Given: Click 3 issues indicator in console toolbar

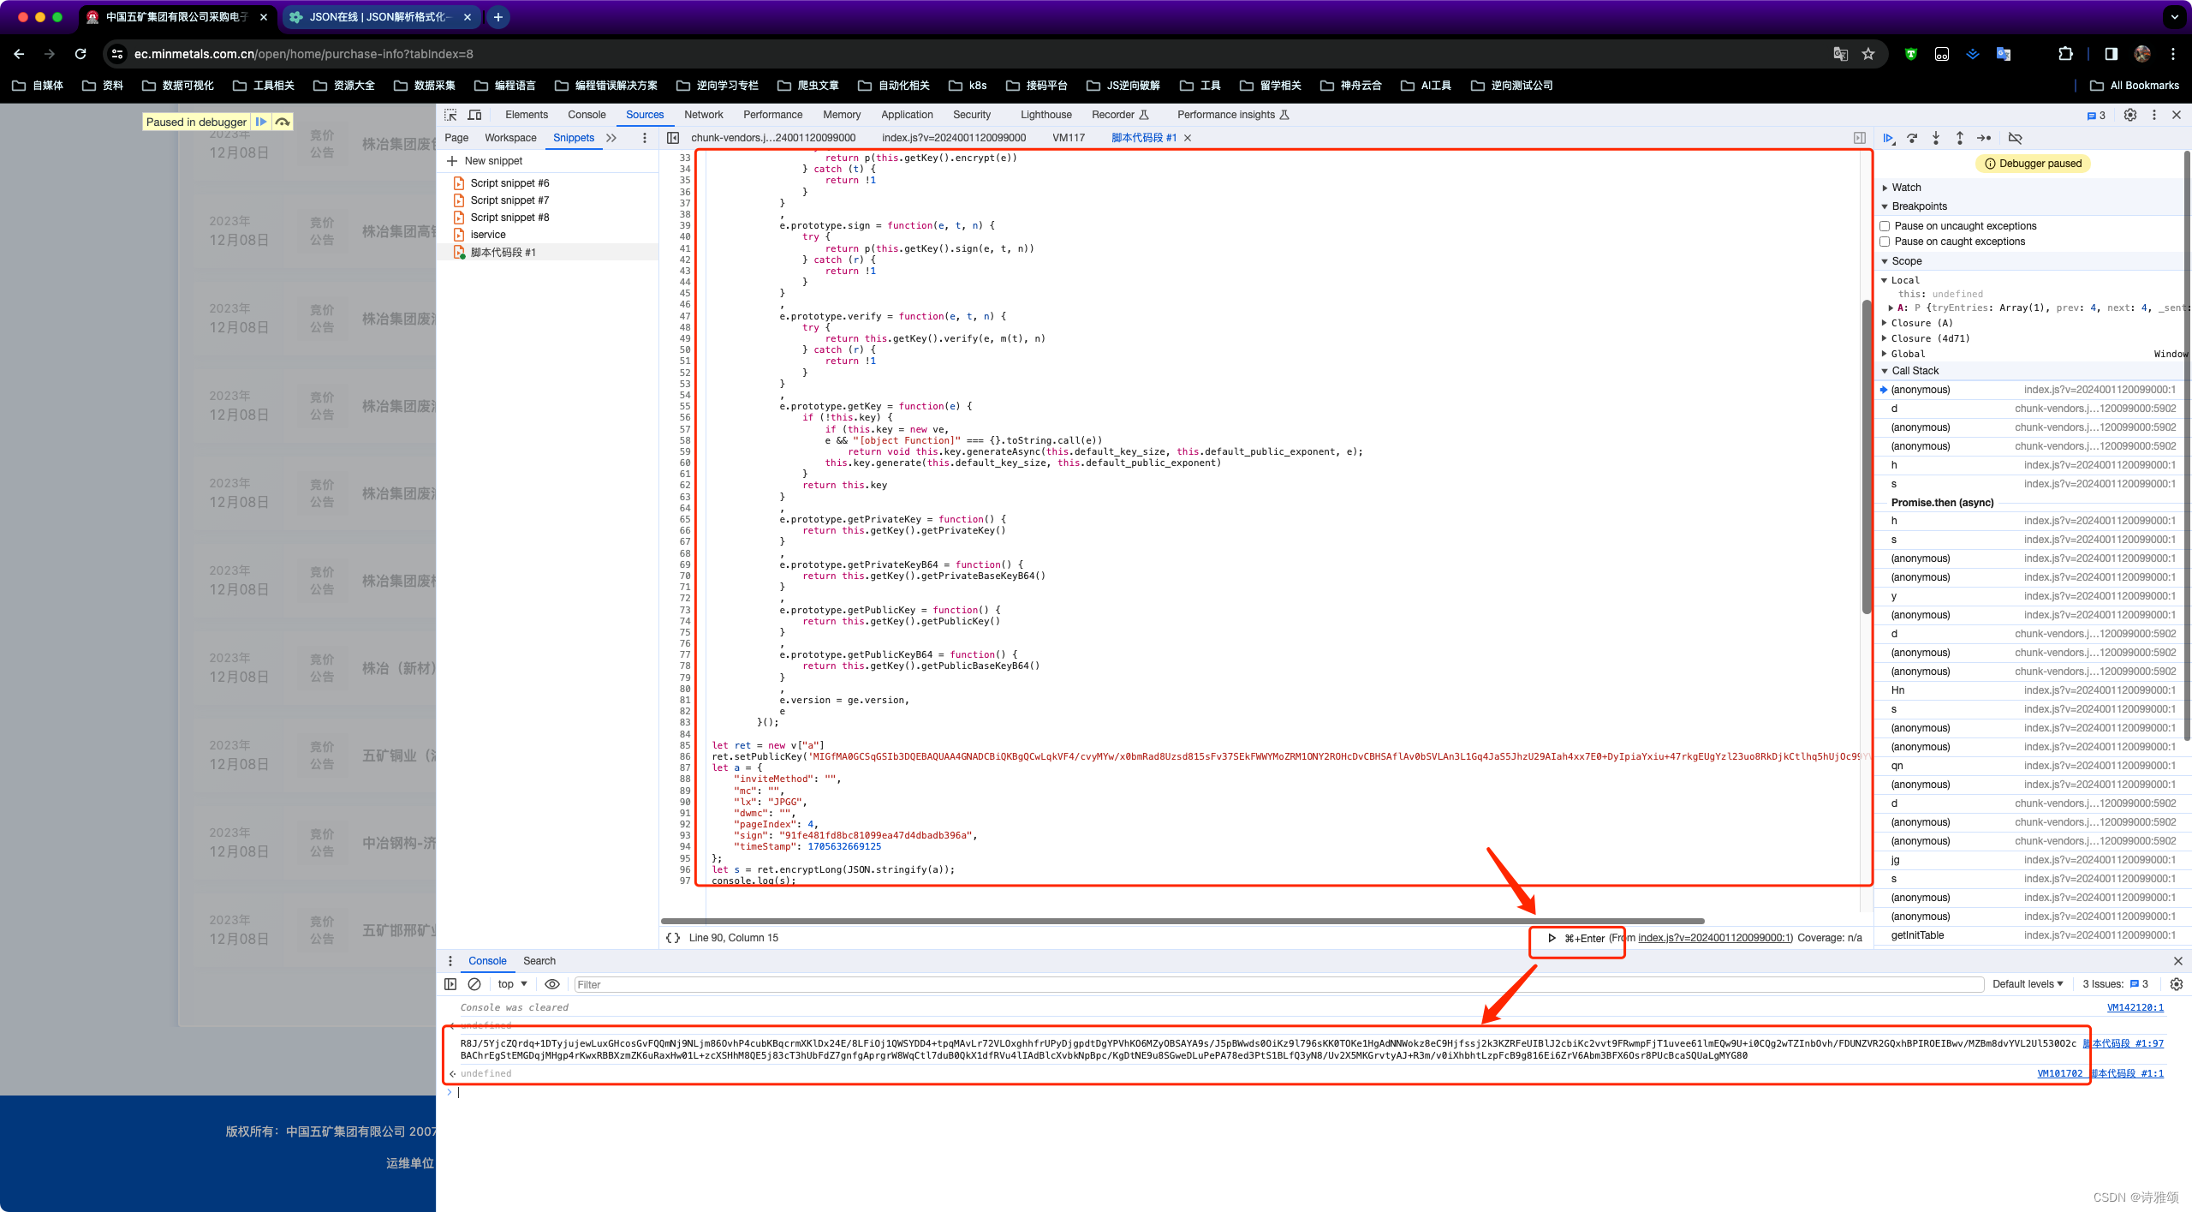Looking at the screenshot, I should [x=2115, y=984].
